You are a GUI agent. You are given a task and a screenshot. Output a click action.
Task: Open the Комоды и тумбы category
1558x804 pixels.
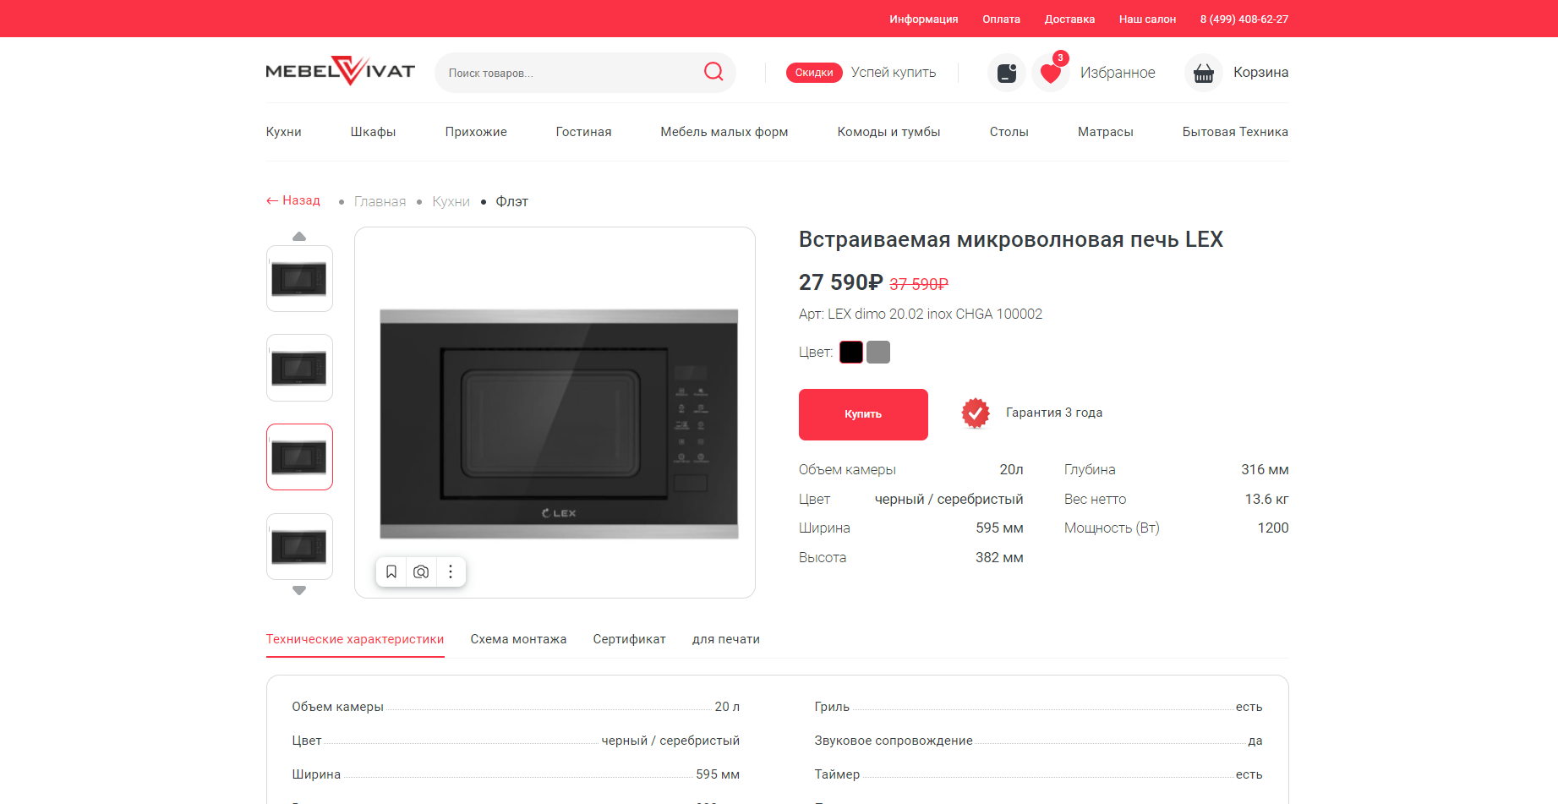888,132
